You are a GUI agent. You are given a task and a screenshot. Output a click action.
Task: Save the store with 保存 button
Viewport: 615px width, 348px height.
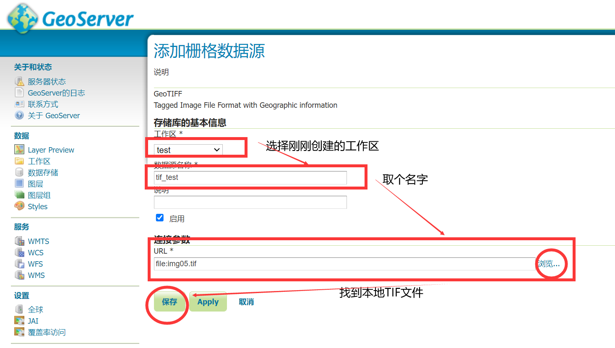click(x=170, y=301)
